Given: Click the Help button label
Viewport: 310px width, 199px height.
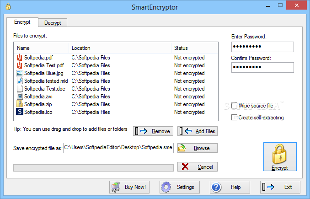Looking at the screenshot, I should (x=235, y=187).
